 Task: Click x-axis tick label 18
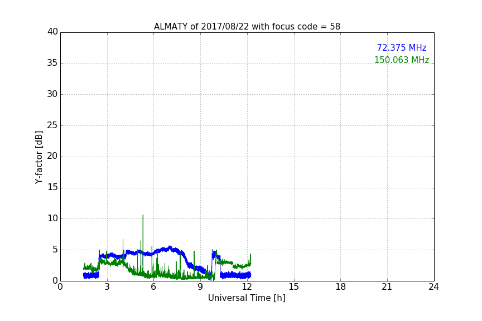pos(341,287)
